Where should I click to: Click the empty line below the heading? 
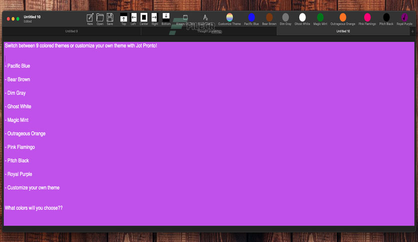click(209, 59)
